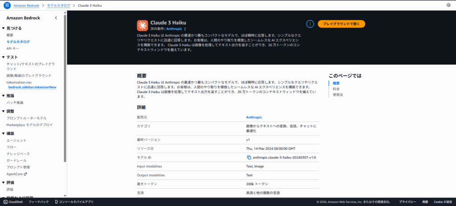Collapse the テスト section
Screen dimensions: 456x206
(x=3, y=57)
